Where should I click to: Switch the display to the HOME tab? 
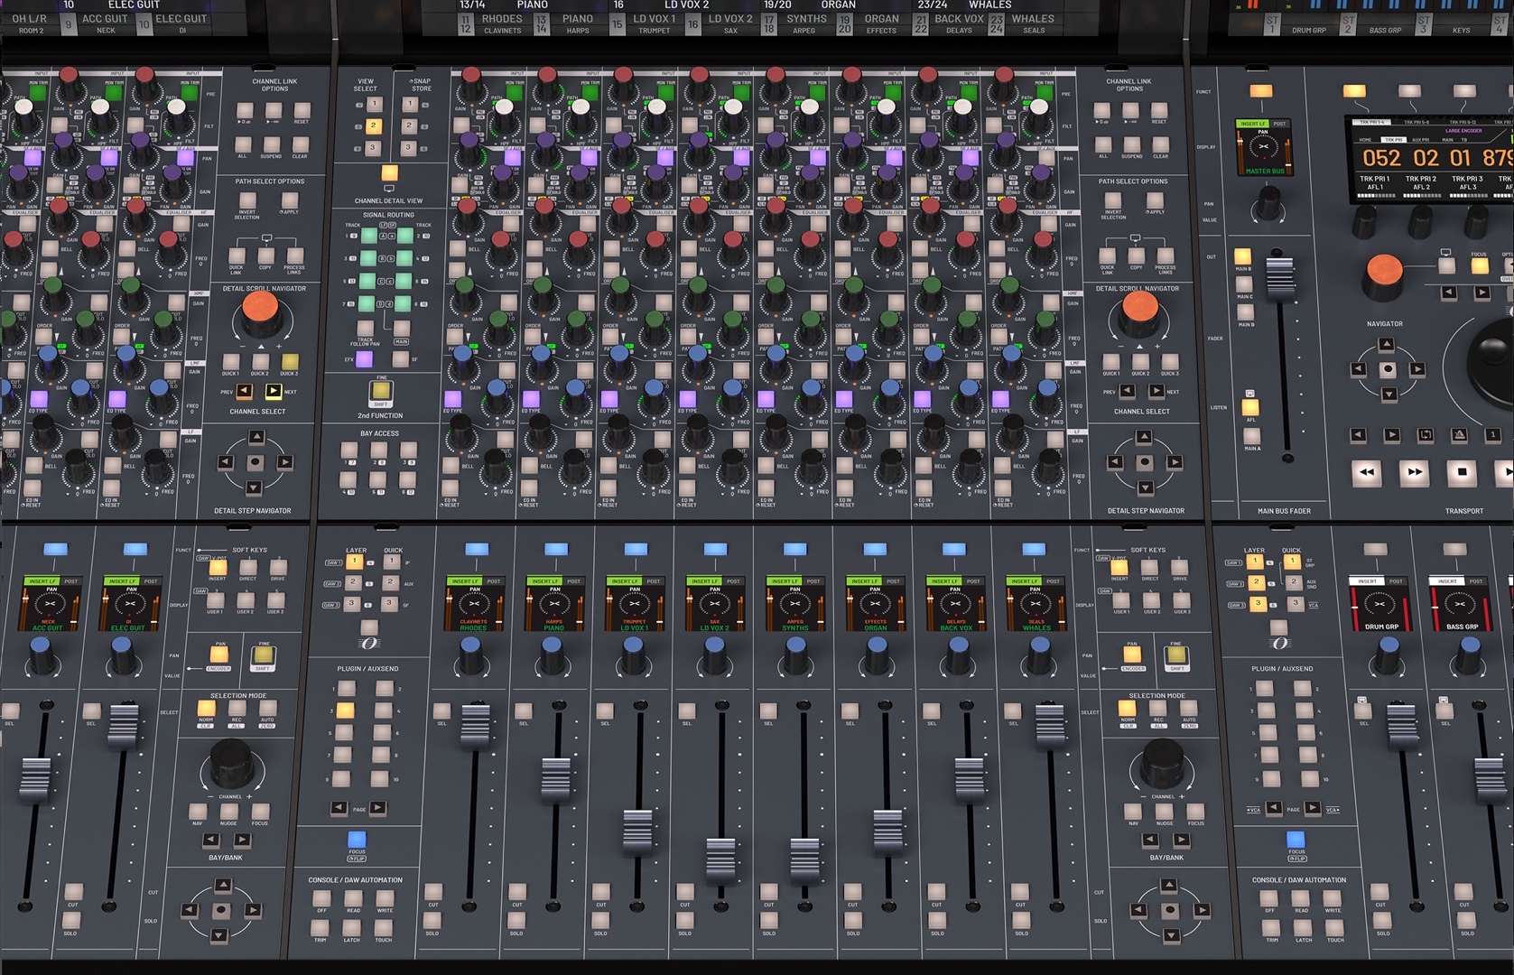(x=1366, y=140)
